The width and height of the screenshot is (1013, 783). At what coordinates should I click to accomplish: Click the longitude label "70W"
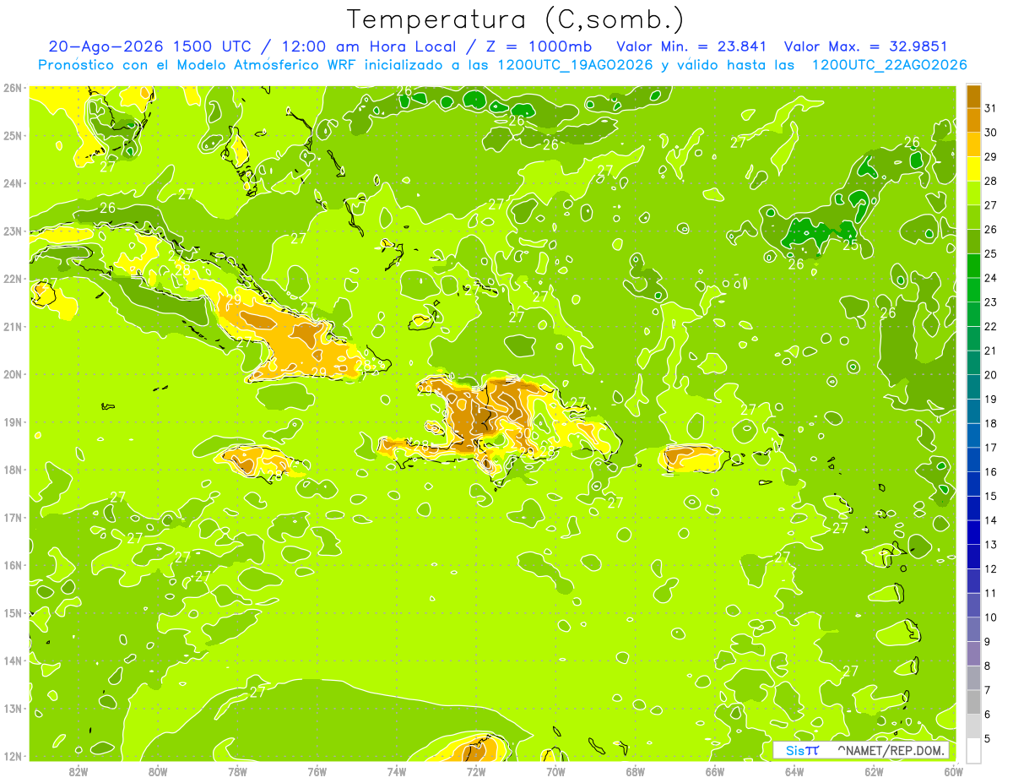click(555, 772)
